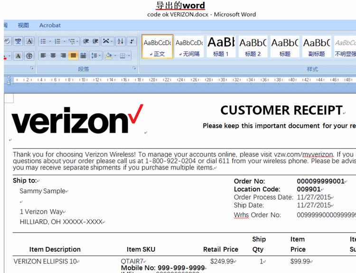Click the item price $99.99
Image resolution: width=356 pixels, height=273 pixels.
[x=300, y=262]
